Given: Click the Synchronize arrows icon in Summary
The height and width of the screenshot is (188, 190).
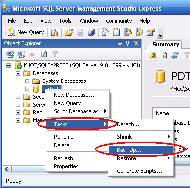Looking at the screenshot, I should (x=175, y=55).
